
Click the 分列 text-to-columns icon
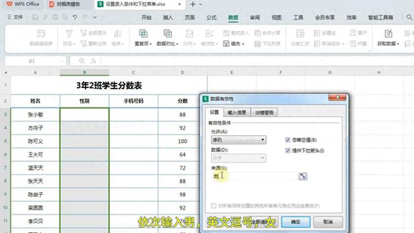[190, 34]
